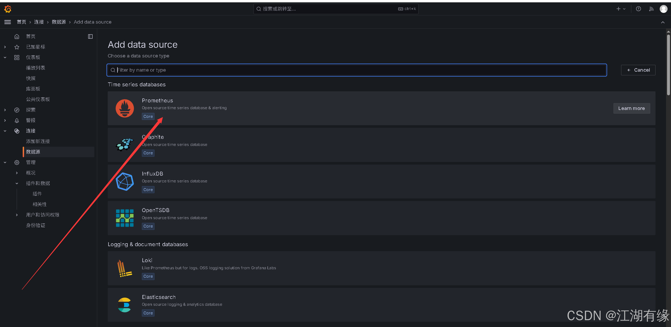Click the compass icon for 探索

pyautogui.click(x=17, y=110)
